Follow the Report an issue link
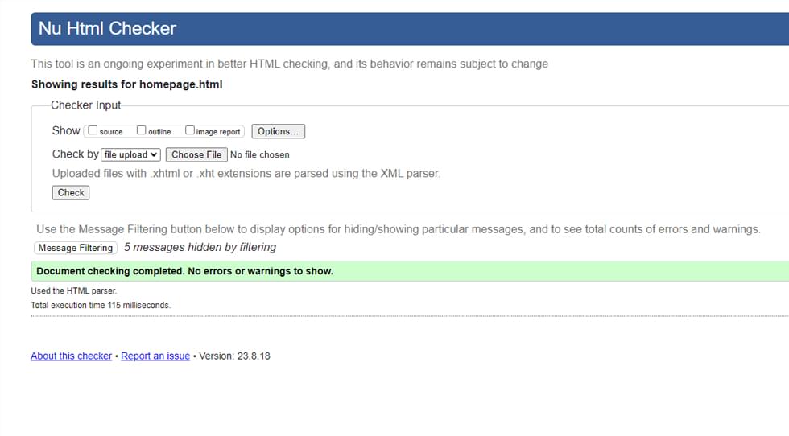789x436 pixels. tap(155, 356)
